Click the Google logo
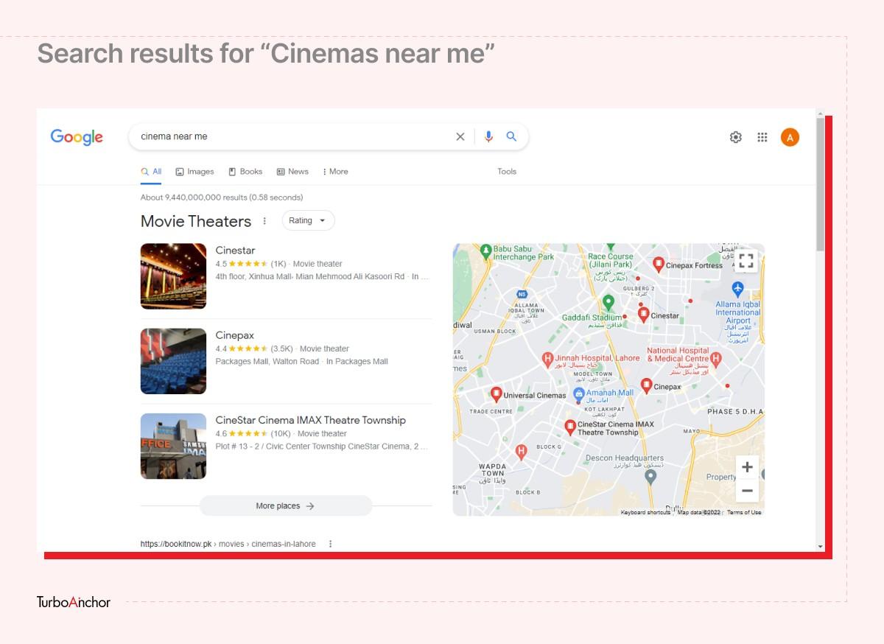884x644 pixels. (x=77, y=137)
